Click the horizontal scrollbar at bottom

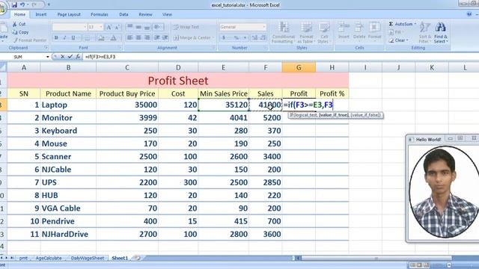pyautogui.click(x=376, y=258)
